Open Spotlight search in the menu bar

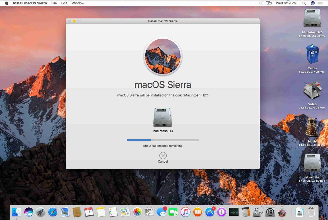pos(304,3)
